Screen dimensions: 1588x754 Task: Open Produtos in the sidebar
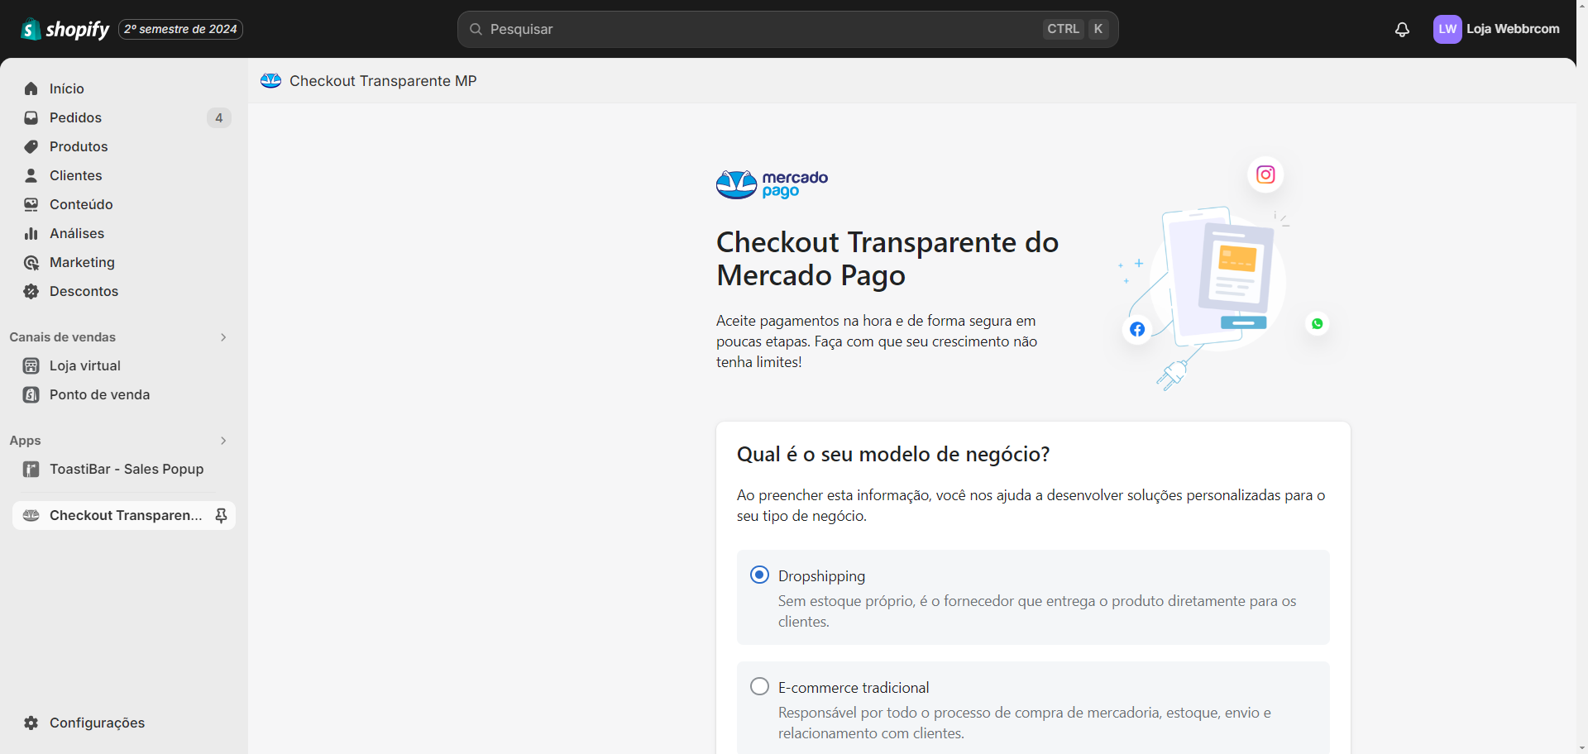tap(124, 146)
